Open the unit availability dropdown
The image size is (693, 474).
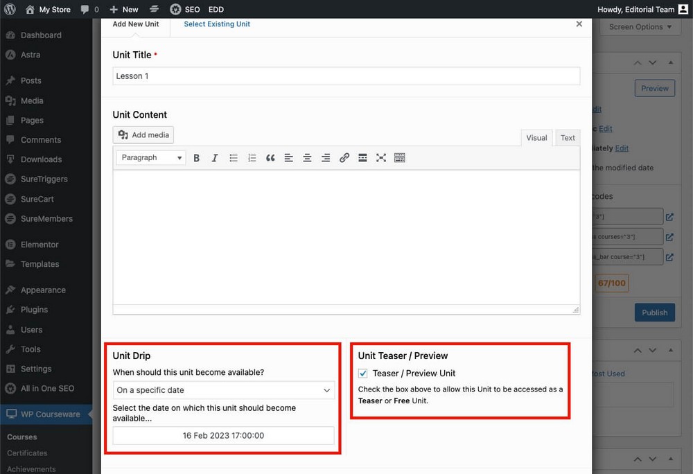[x=223, y=390]
